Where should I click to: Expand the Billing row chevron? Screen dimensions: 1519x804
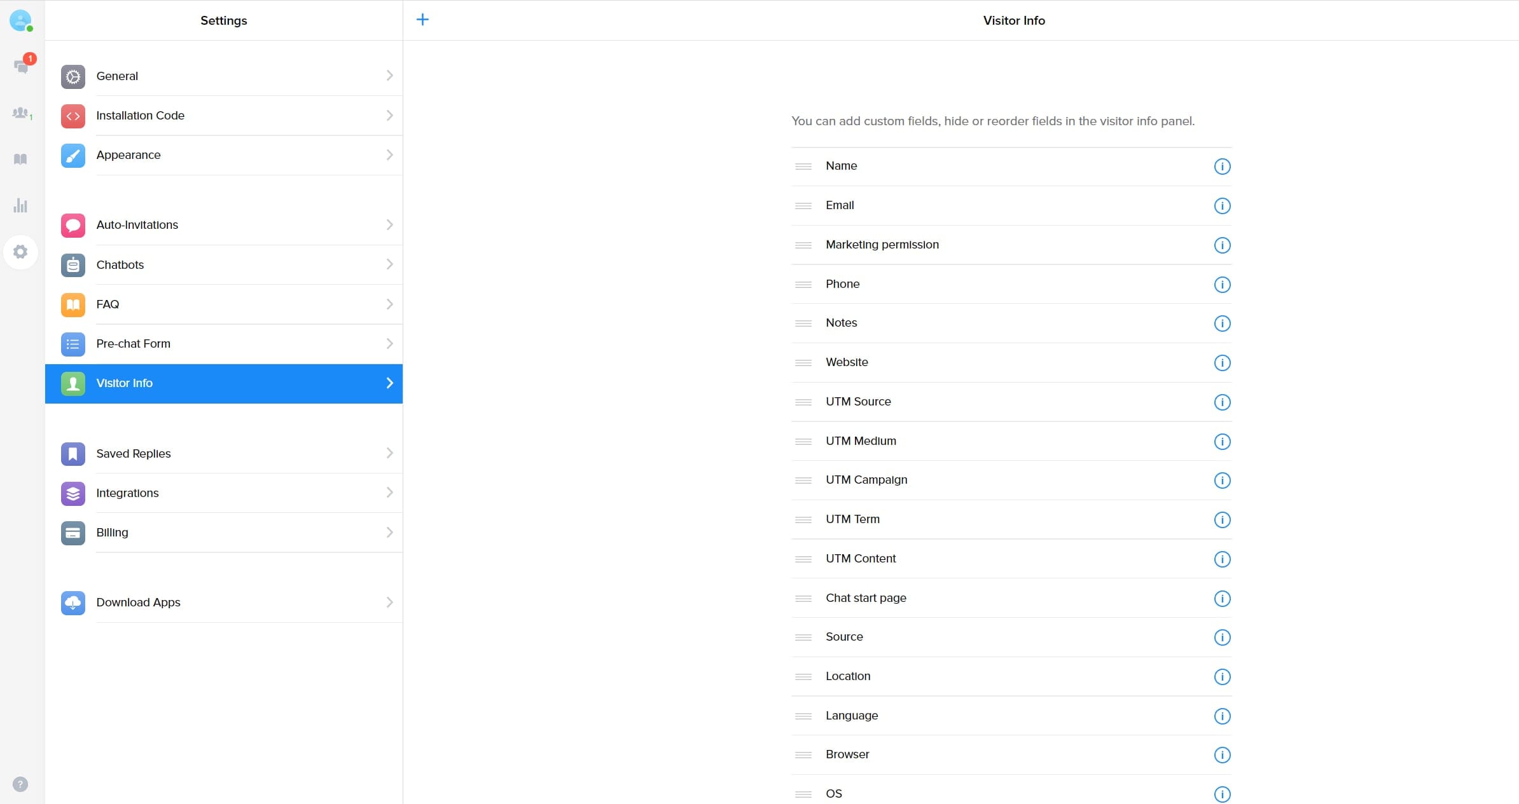389,533
